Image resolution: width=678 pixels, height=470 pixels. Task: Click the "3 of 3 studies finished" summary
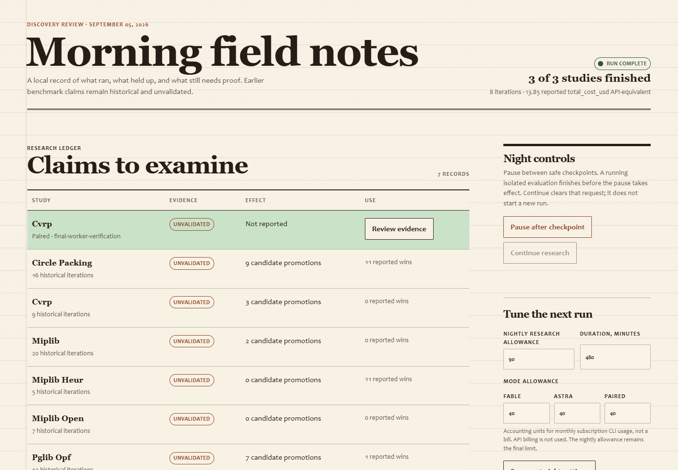click(x=589, y=78)
